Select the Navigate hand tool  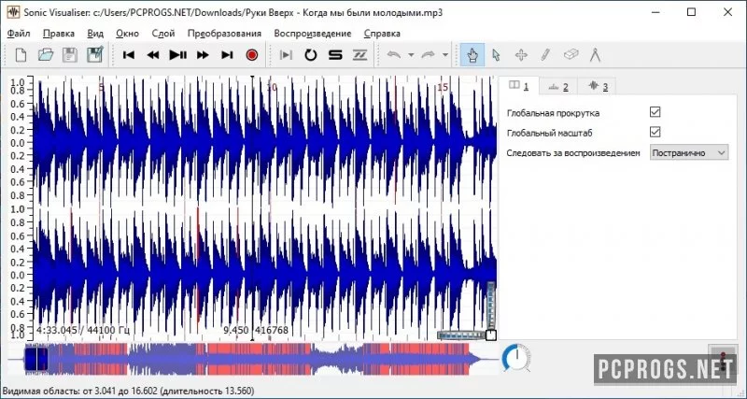coord(472,55)
